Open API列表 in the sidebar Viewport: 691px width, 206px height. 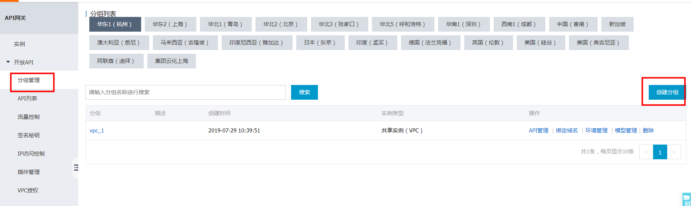tap(27, 99)
